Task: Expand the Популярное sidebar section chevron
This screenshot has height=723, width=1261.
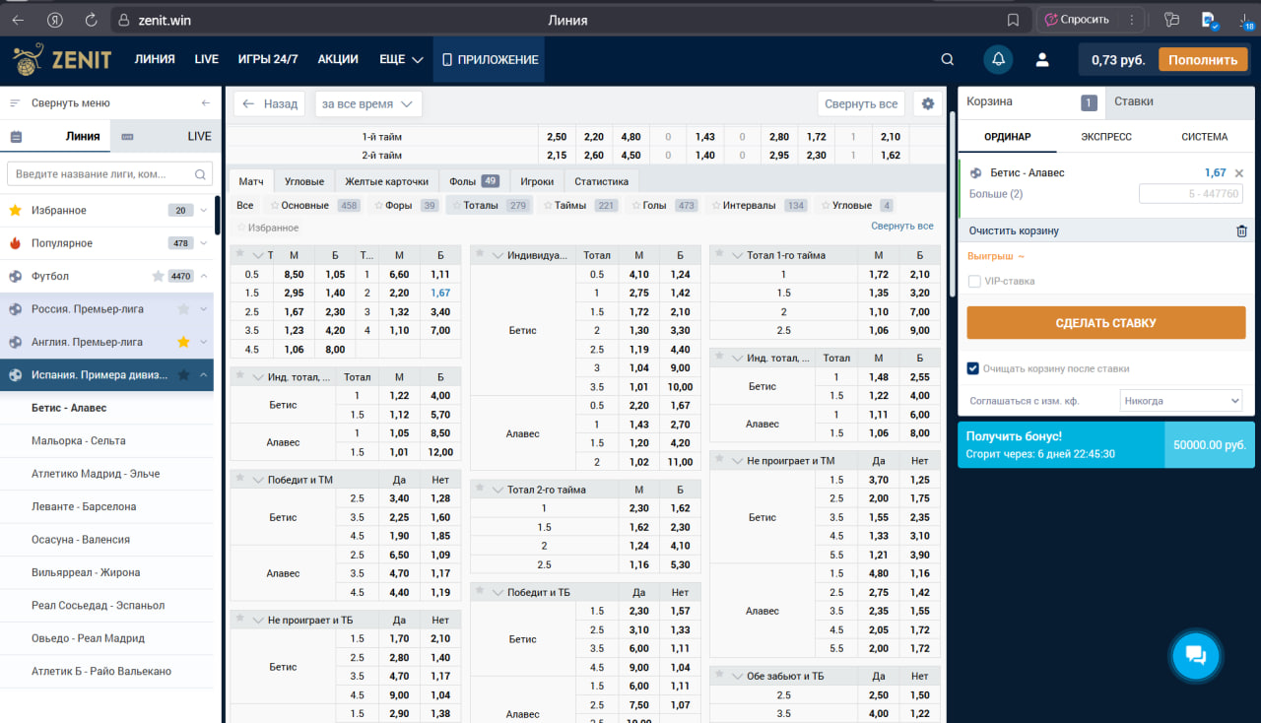Action: point(204,243)
